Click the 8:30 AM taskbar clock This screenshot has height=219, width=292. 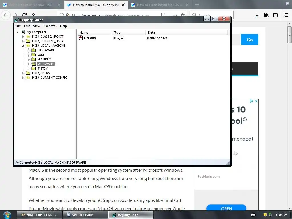coord(281,215)
